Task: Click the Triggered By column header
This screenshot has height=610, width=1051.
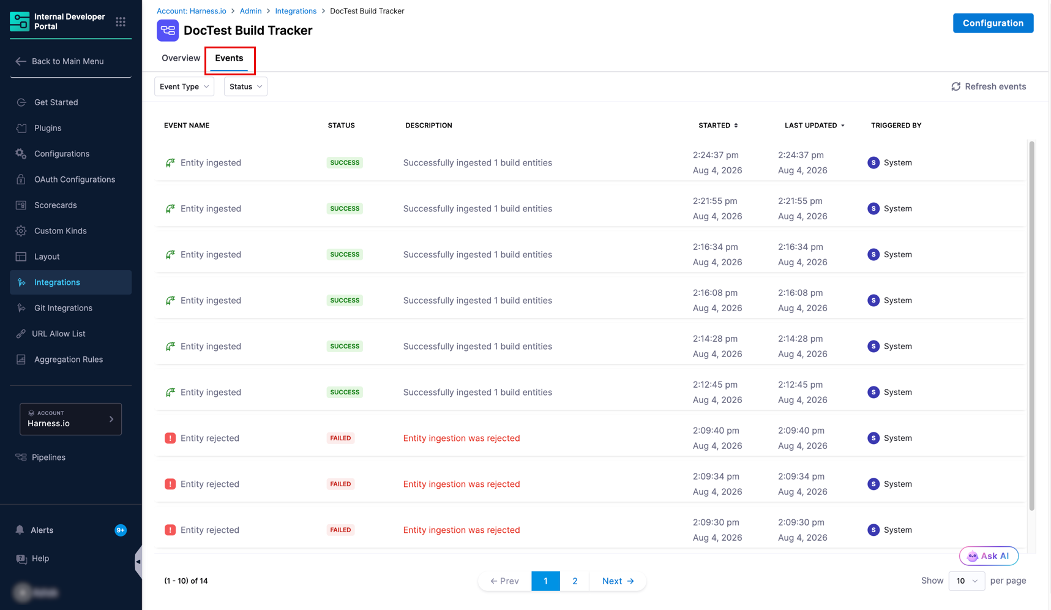Action: pyautogui.click(x=896, y=126)
